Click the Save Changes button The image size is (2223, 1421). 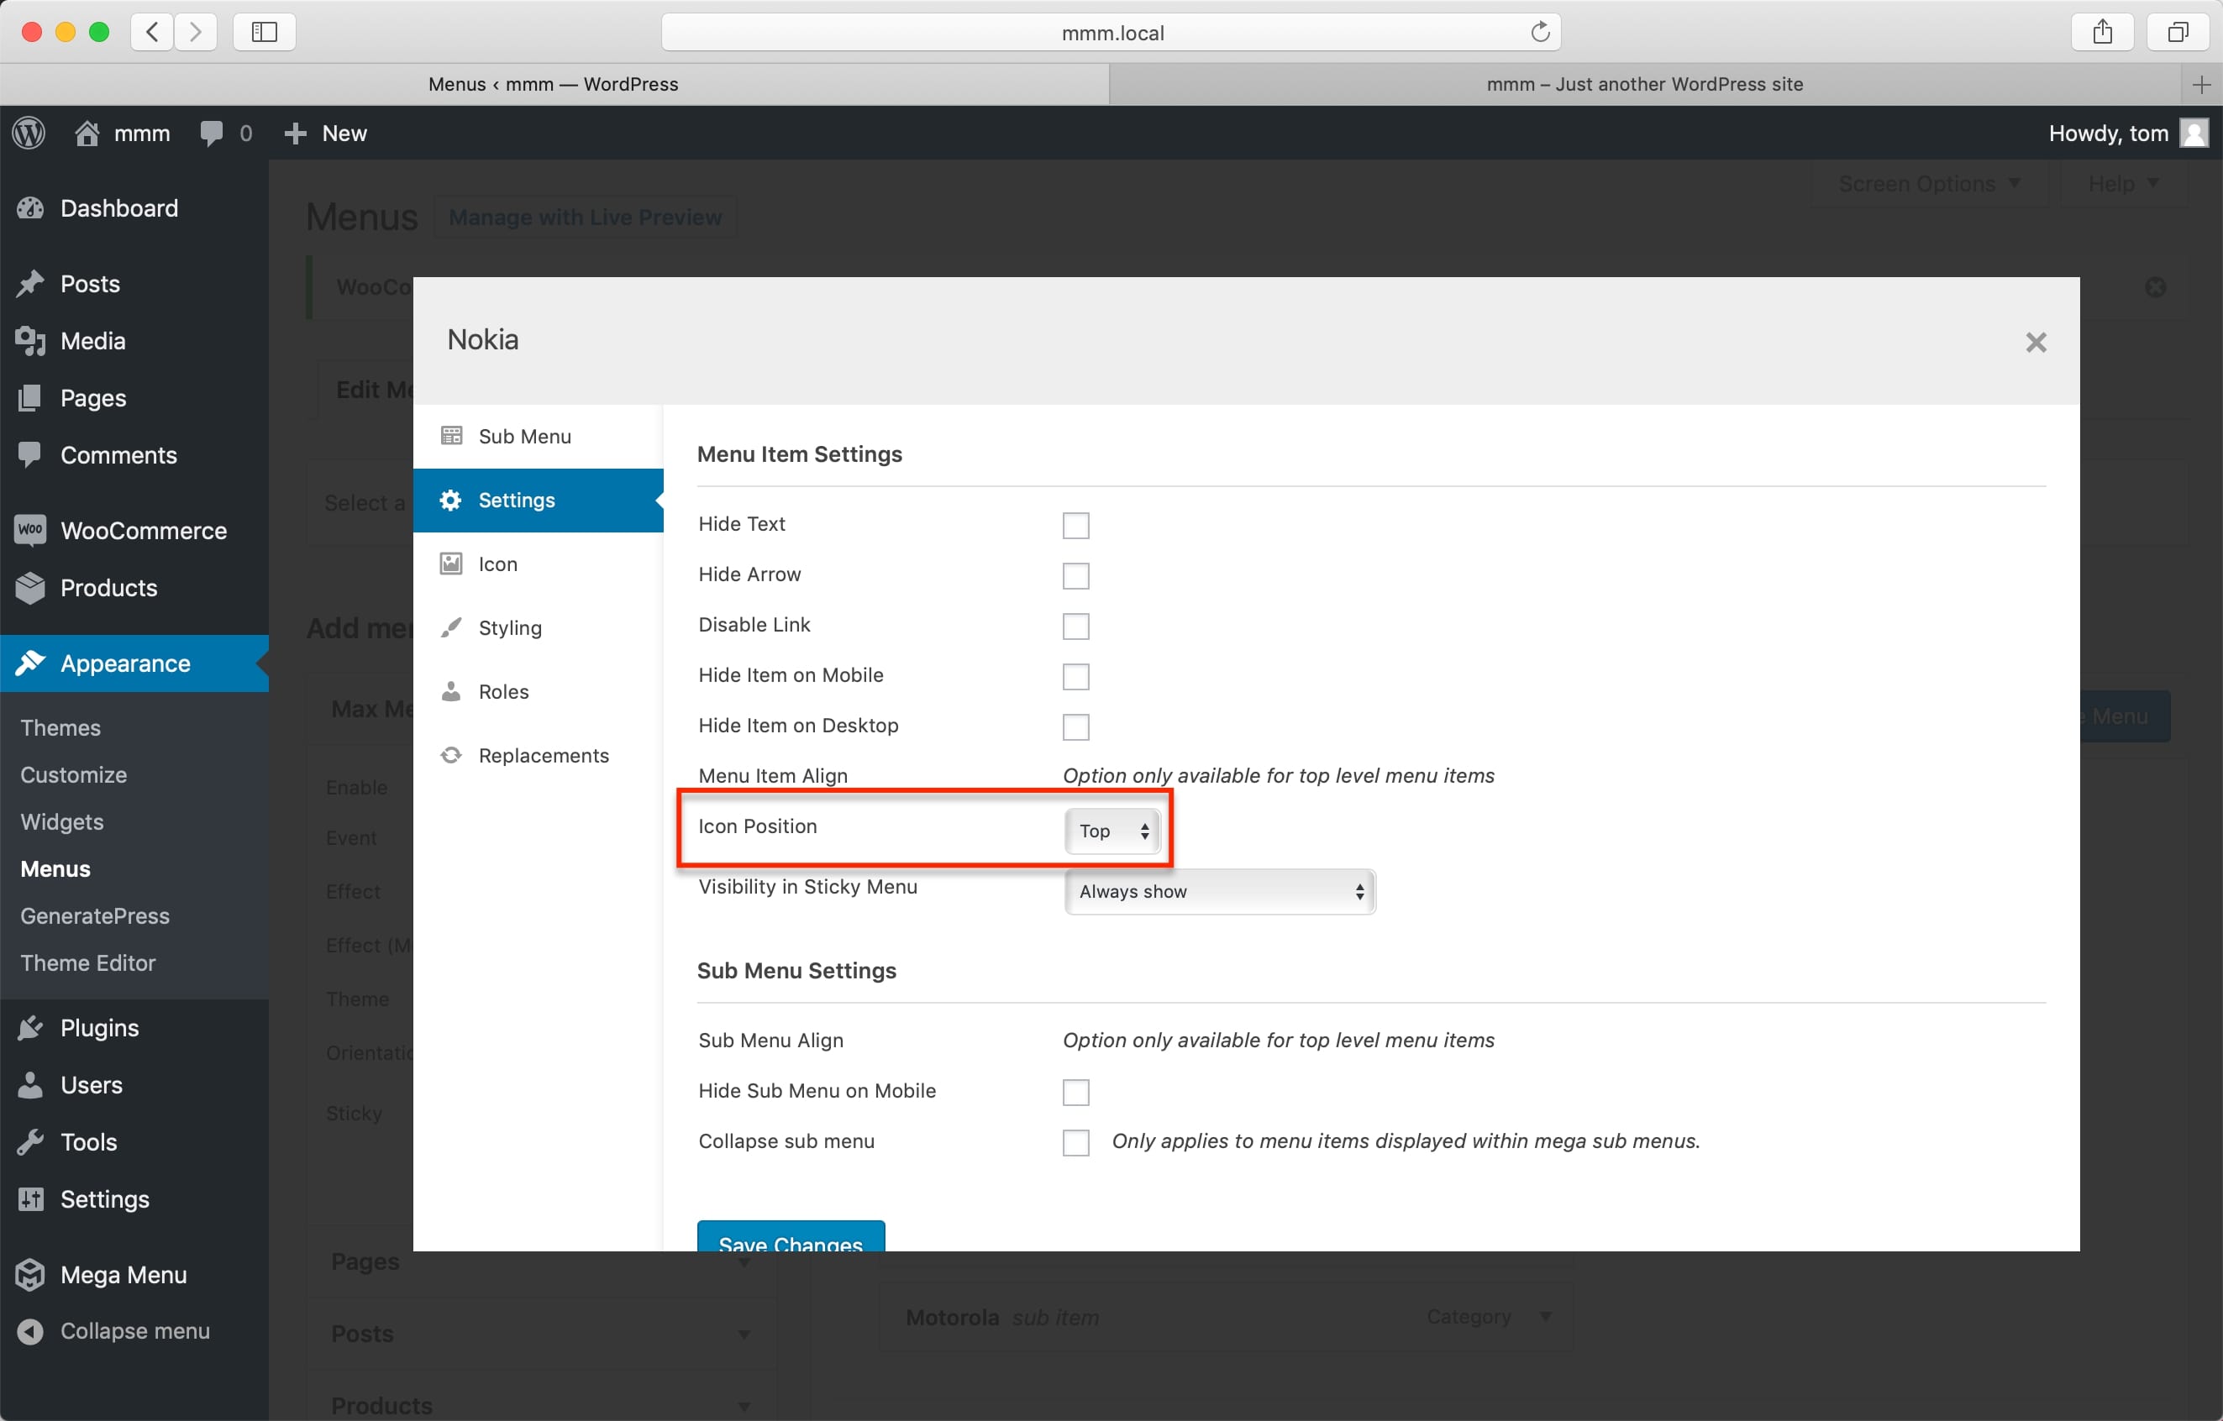pyautogui.click(x=791, y=1243)
